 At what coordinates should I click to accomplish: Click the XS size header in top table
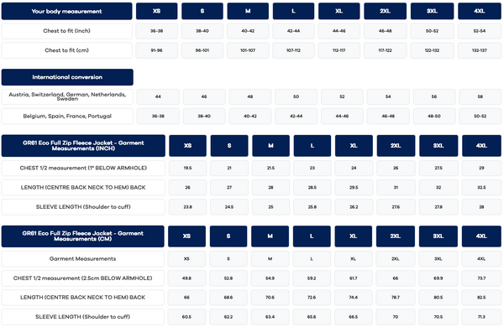[x=156, y=11]
